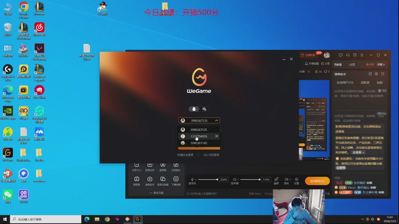This screenshot has width=399, height=224.
Task: Open the Valorant desktop shortcut
Action: tap(39, 52)
